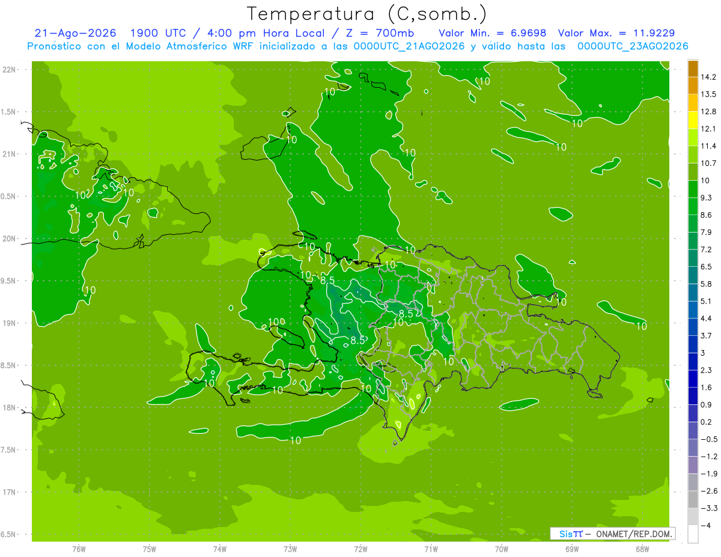721x557 pixels.
Task: Click the "21N" latitude tick label
Action: [9, 154]
